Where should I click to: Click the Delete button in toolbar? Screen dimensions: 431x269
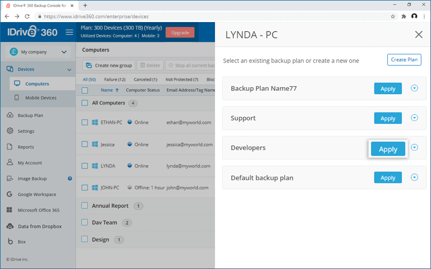coord(150,65)
